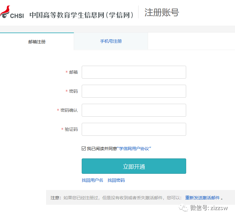235x218 pixels.
Task: Focus the 邮箱 input field
Action: coord(134,72)
